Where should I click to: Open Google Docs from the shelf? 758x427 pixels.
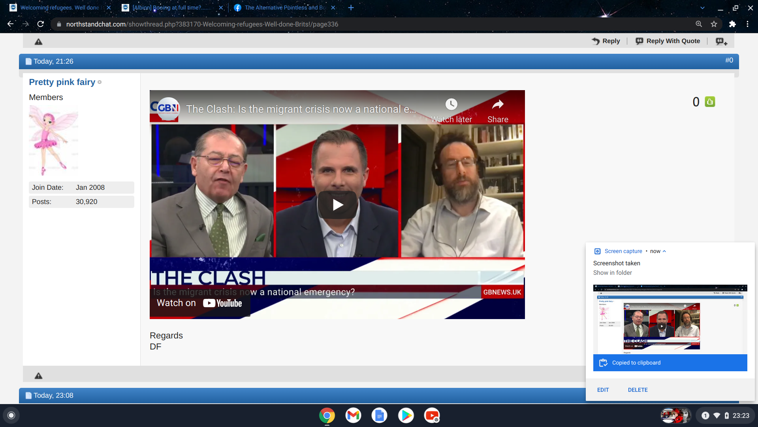[379, 416]
